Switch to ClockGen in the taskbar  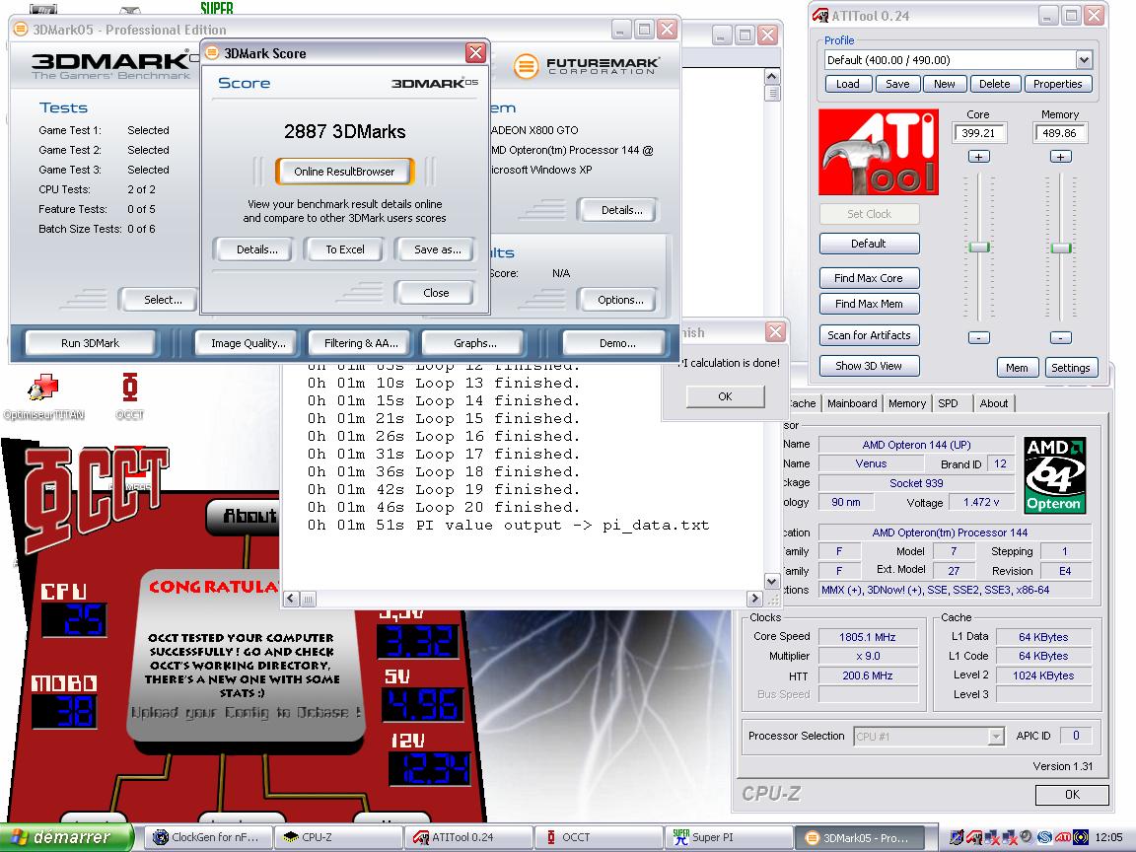point(205,837)
